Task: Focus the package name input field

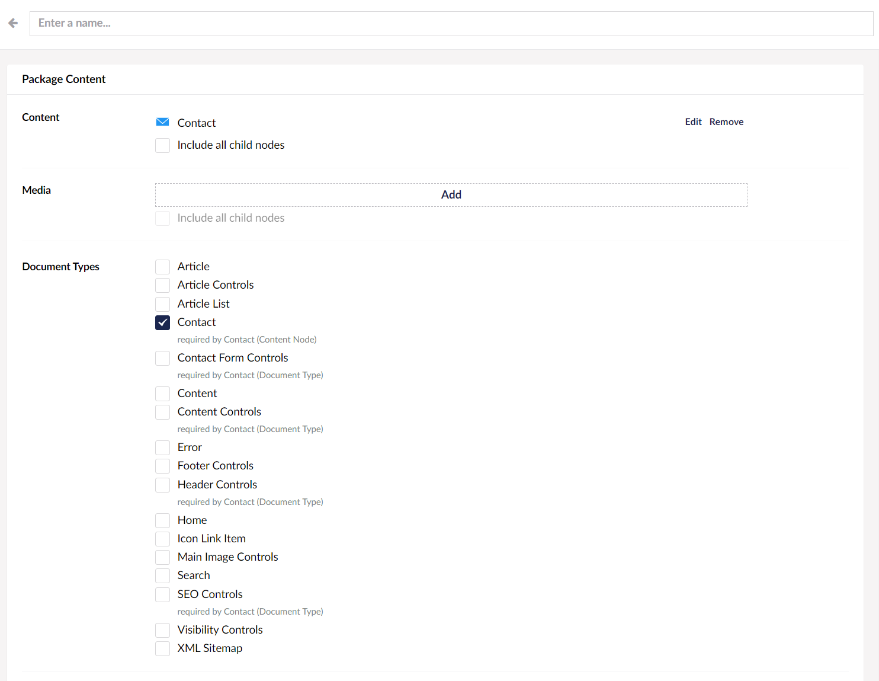Action: (x=451, y=24)
